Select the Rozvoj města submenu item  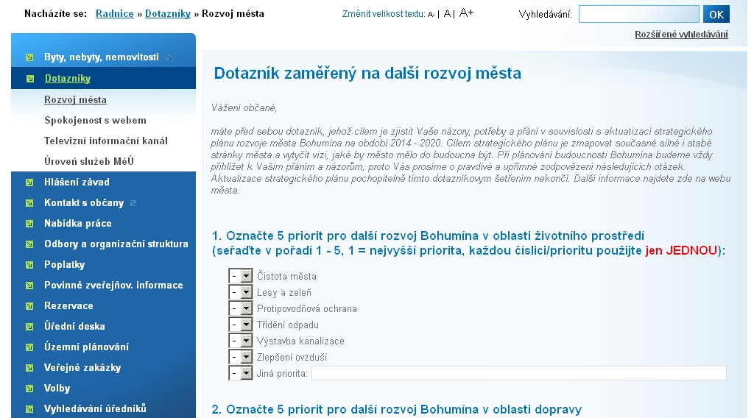pyautogui.click(x=76, y=99)
